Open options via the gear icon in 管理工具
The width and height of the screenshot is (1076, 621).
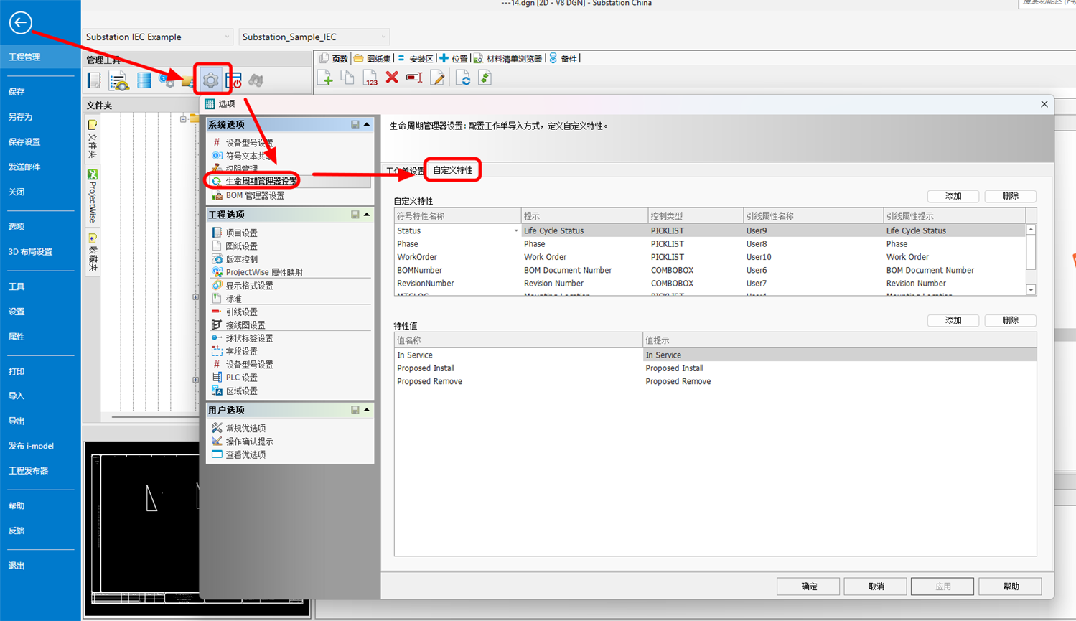tap(211, 80)
